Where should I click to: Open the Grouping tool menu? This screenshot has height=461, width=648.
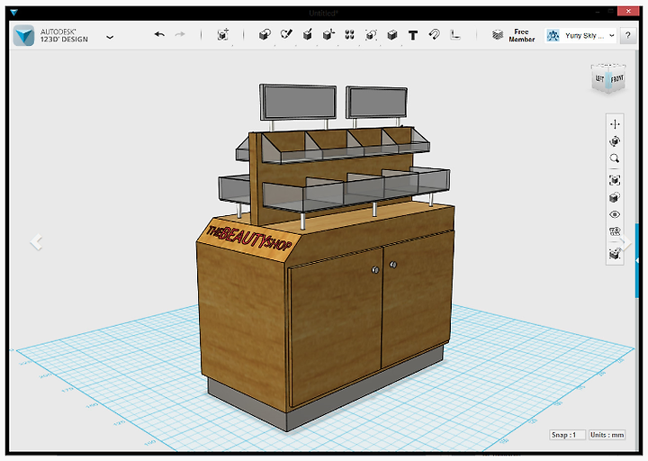pyautogui.click(x=371, y=35)
